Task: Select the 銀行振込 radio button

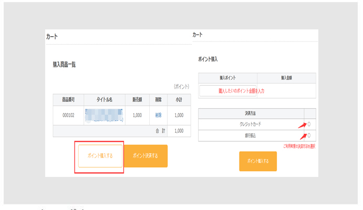Action: (x=309, y=135)
